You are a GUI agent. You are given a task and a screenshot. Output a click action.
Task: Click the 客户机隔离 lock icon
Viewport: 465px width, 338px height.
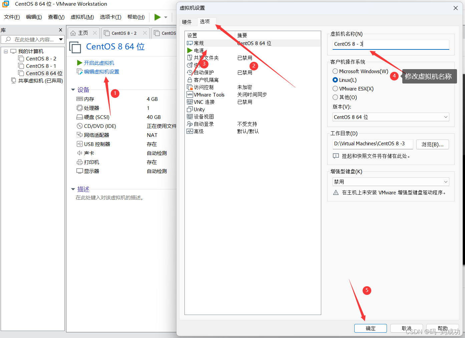(x=190, y=80)
